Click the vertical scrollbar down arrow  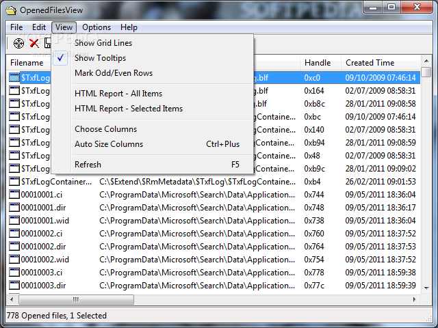[426, 288]
